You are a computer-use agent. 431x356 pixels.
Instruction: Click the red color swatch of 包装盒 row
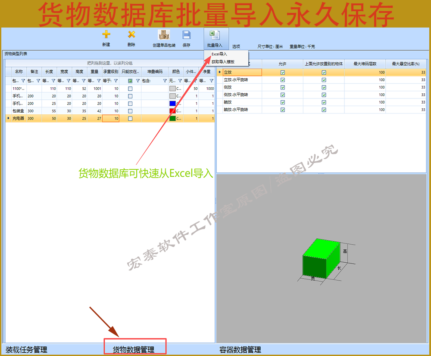[173, 111]
